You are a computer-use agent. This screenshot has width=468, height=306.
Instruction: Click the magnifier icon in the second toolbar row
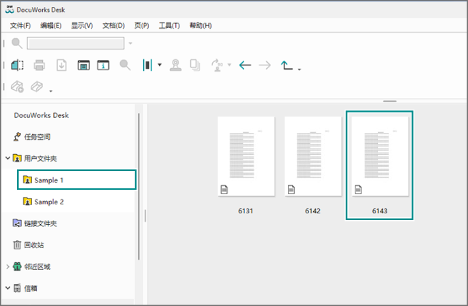point(125,65)
